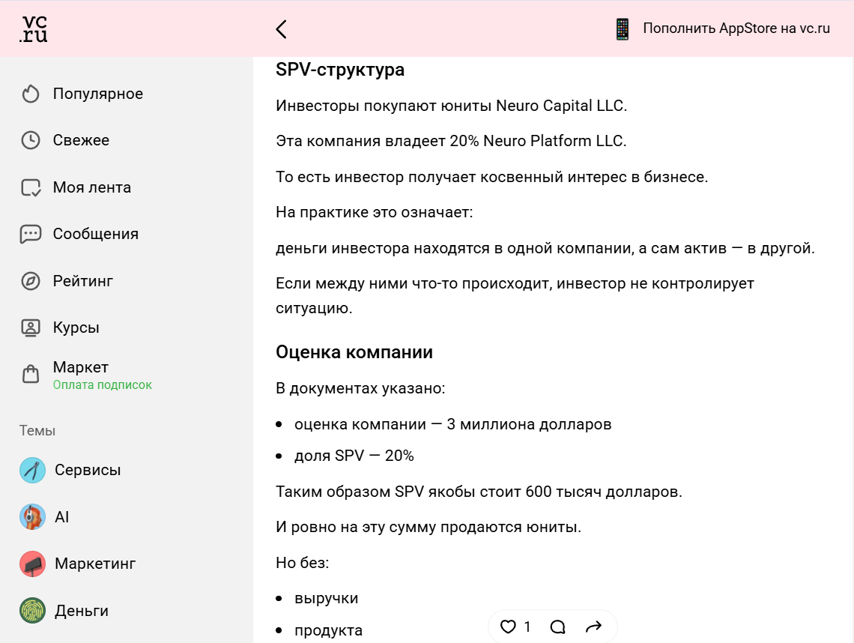Viewport: 854px width, 643px height.
Task: Click the Свежее clock icon
Action: (x=30, y=140)
